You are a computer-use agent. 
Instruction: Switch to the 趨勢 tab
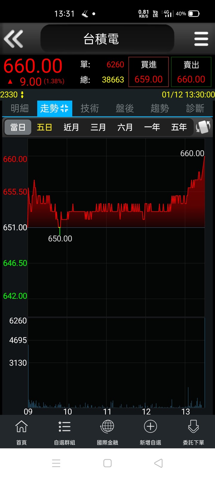pos(160,108)
